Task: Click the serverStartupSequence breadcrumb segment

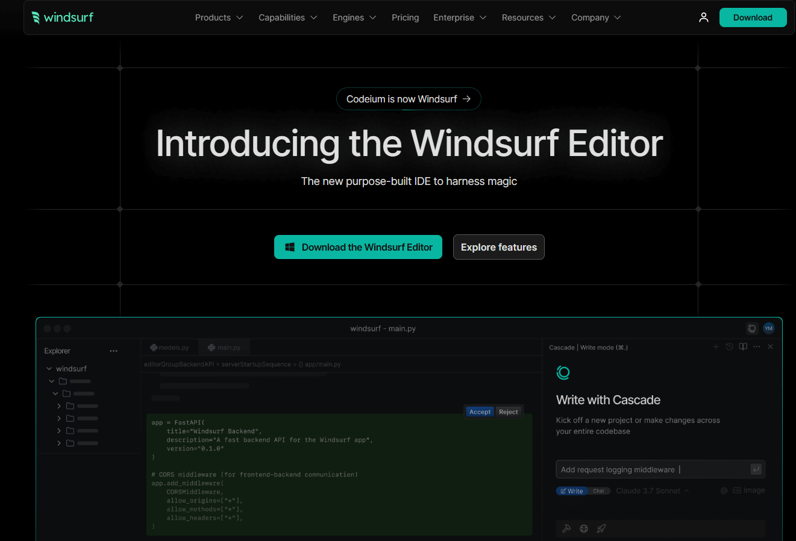Action: pyautogui.click(x=256, y=364)
